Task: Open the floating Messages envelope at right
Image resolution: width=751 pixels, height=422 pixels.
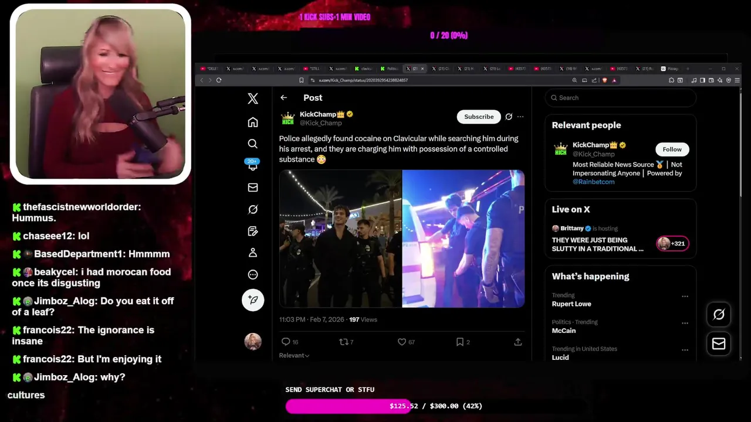Action: (719, 344)
